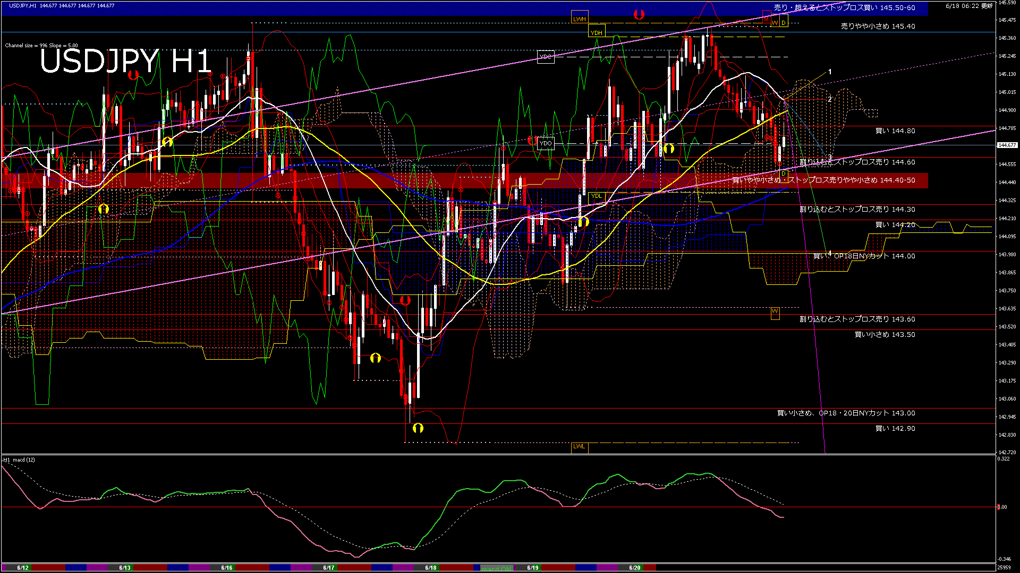Click the red M box at the top right
This screenshot has height=573, width=1020.
pyautogui.click(x=767, y=17)
